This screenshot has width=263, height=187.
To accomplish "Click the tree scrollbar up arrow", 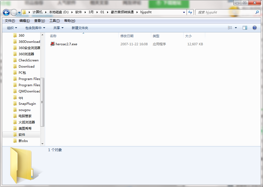I will pos(42,35).
